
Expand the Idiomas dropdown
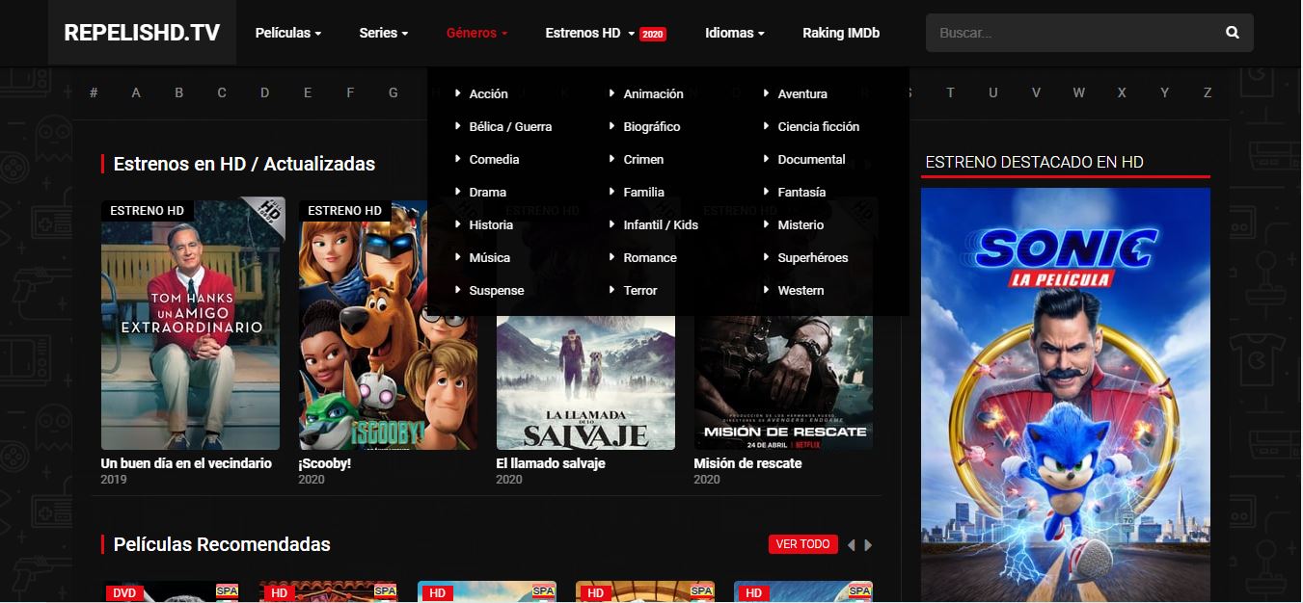click(734, 32)
